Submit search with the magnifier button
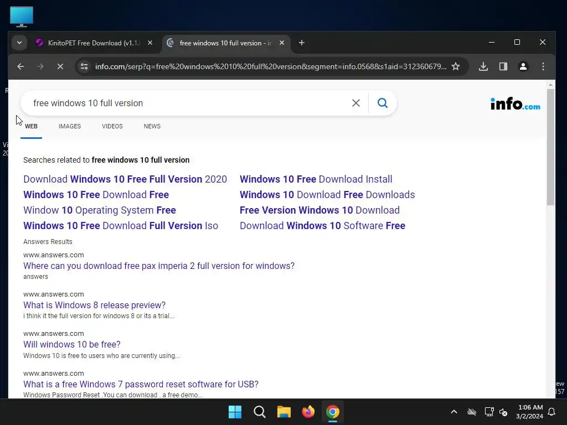 (383, 103)
